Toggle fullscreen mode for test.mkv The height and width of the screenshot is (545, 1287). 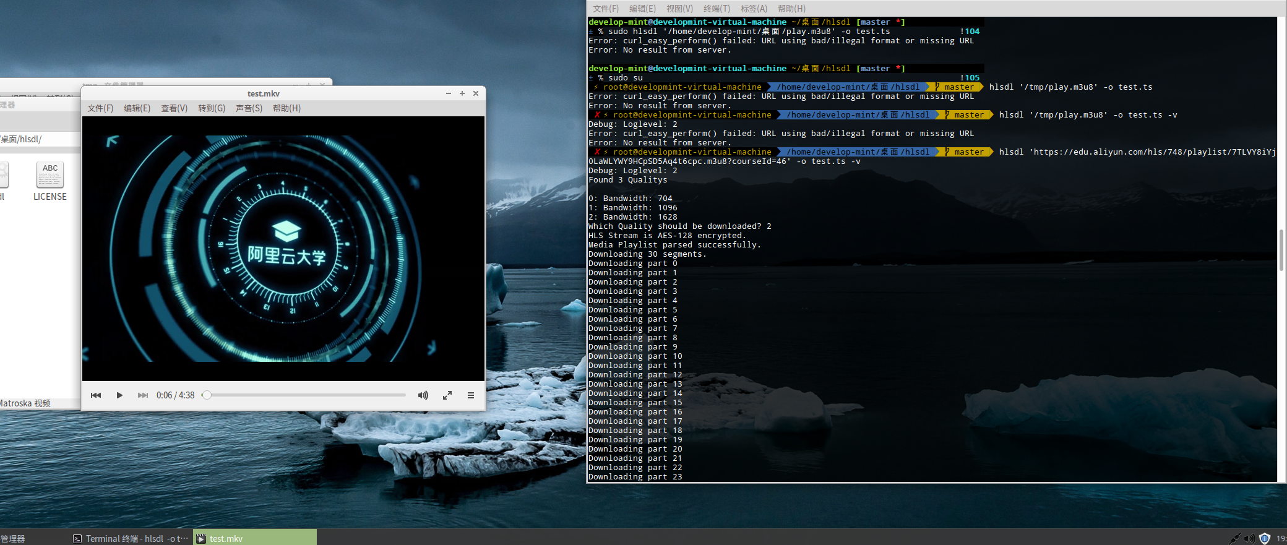click(x=447, y=395)
